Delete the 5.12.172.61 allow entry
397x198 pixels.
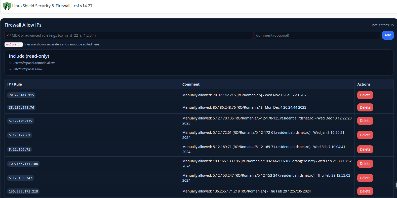(365, 135)
